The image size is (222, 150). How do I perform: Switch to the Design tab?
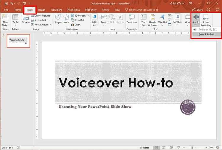coord(42,10)
